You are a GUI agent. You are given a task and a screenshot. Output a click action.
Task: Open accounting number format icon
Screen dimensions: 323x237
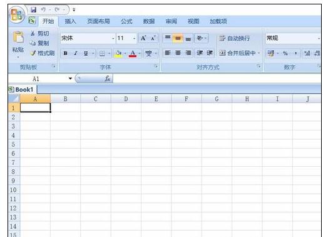pos(271,53)
